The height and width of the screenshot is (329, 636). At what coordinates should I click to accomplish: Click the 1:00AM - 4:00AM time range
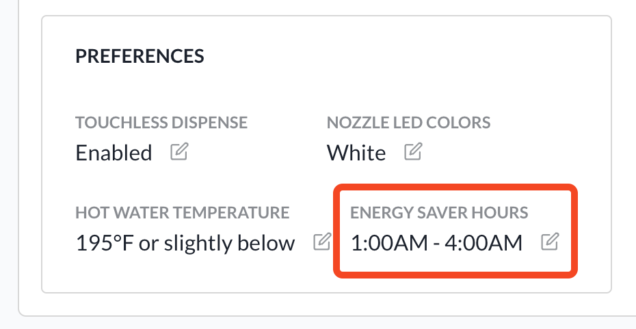click(x=436, y=243)
